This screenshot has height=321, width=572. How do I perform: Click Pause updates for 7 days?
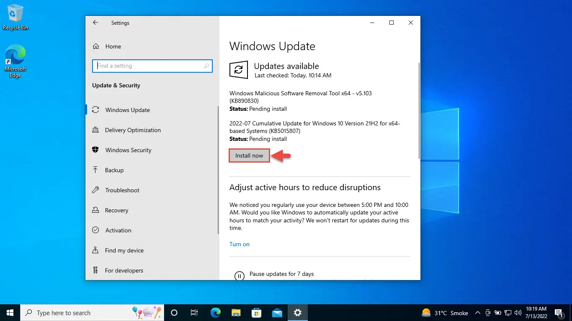coord(282,274)
